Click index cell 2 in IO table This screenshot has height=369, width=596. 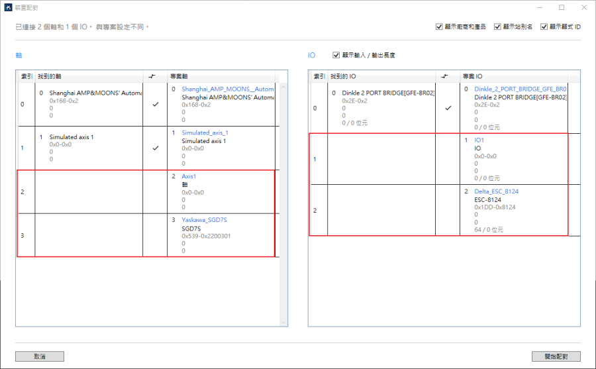(319, 211)
